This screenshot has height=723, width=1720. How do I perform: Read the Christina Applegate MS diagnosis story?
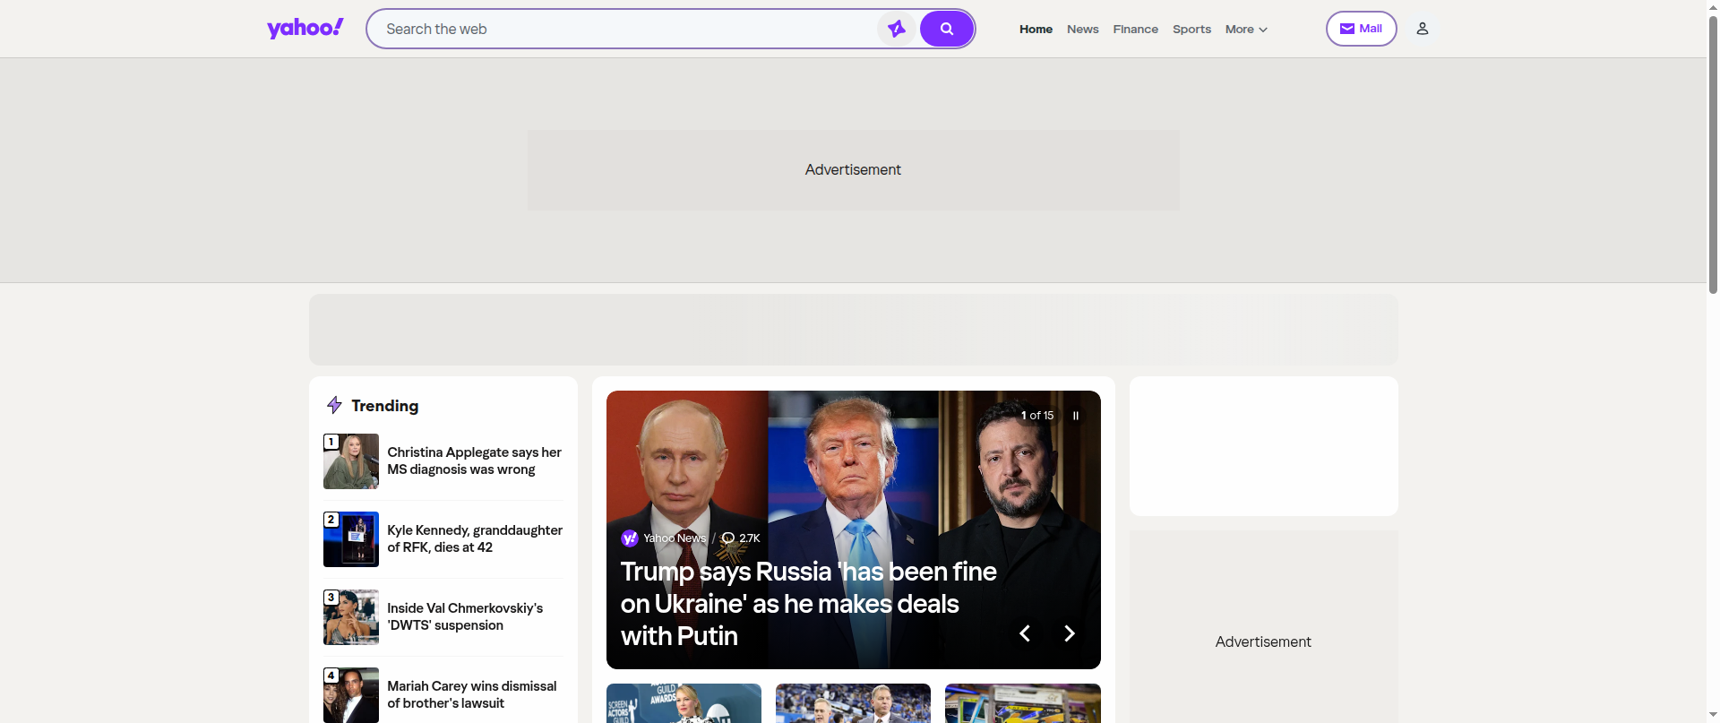pyautogui.click(x=475, y=461)
